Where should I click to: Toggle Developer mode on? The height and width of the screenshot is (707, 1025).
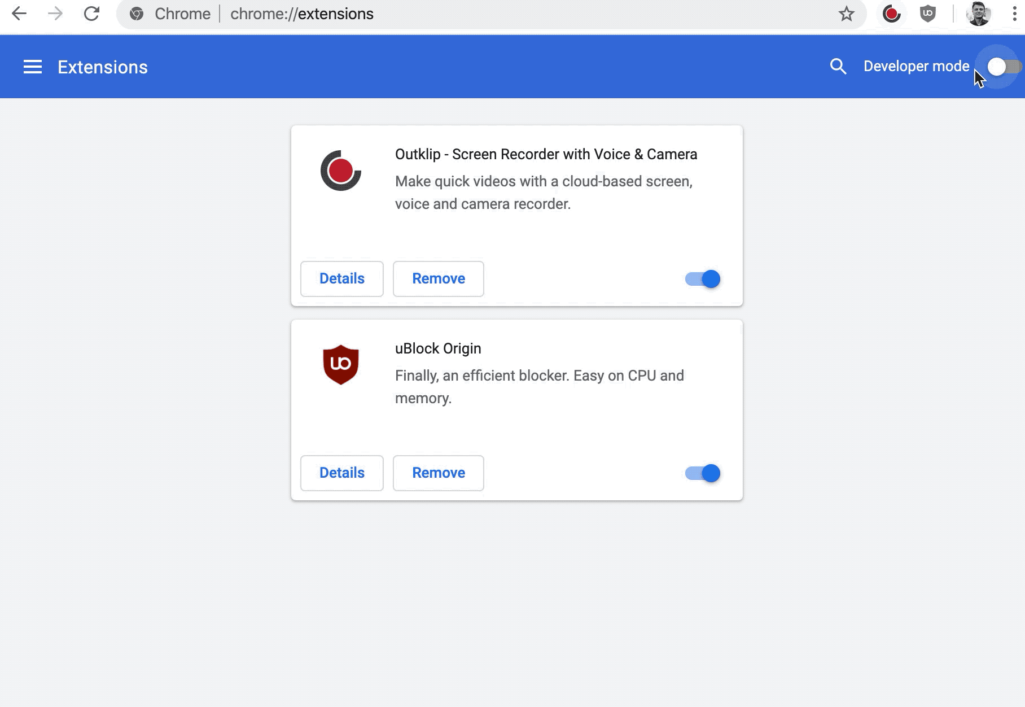1004,67
